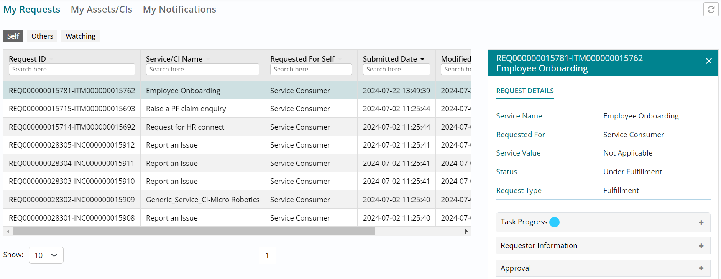Expand the Task Progress section

[x=701, y=222]
